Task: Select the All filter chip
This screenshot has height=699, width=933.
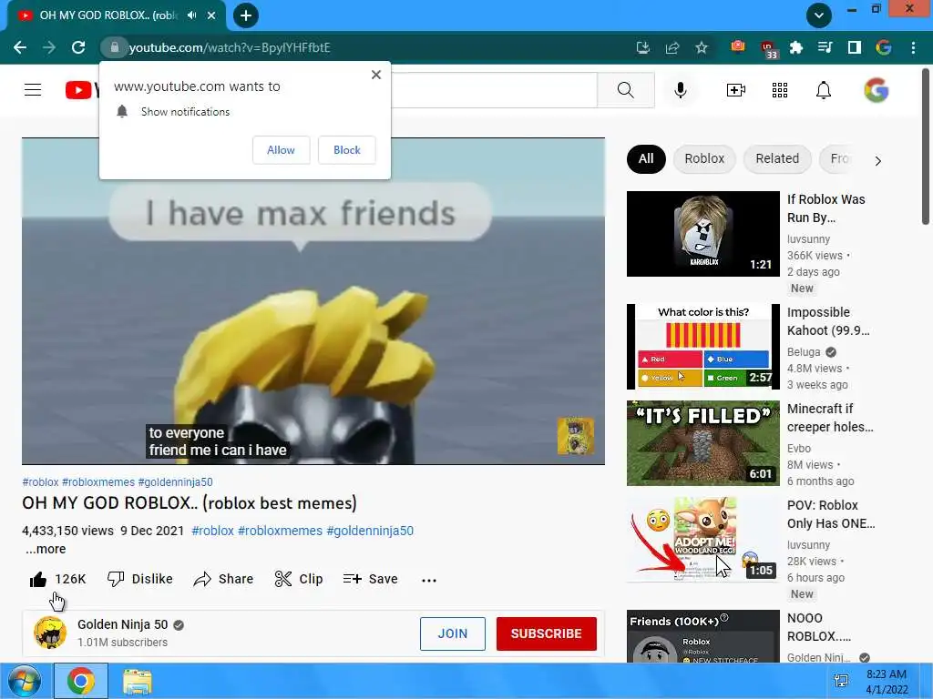Action: click(646, 158)
